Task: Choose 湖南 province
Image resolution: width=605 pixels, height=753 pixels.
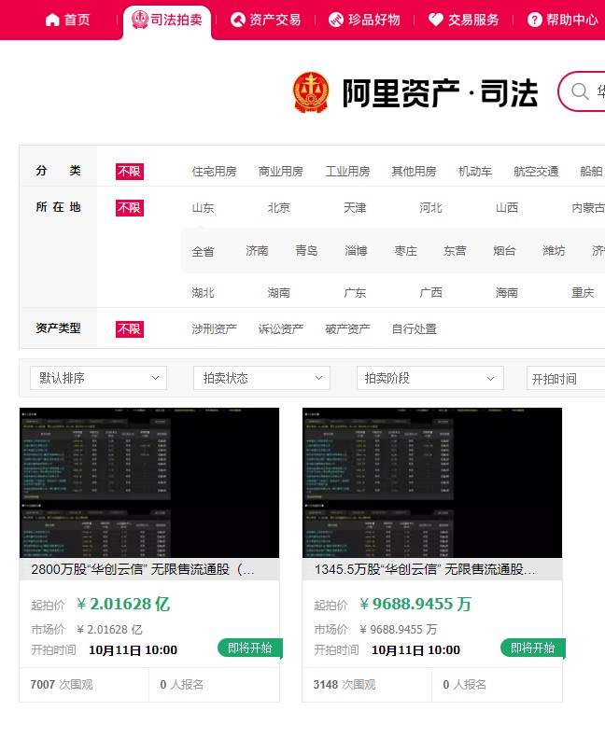Action: pyautogui.click(x=279, y=292)
